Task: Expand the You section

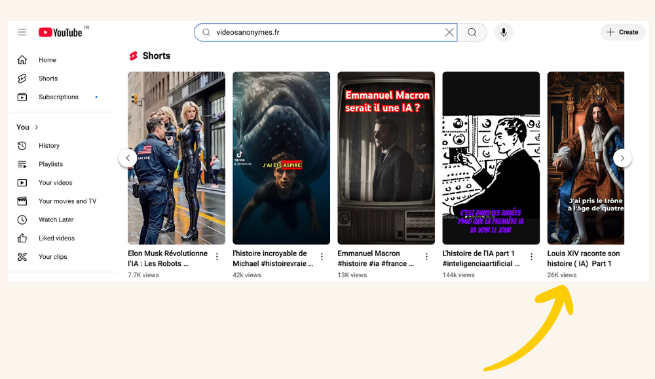Action: (28, 127)
